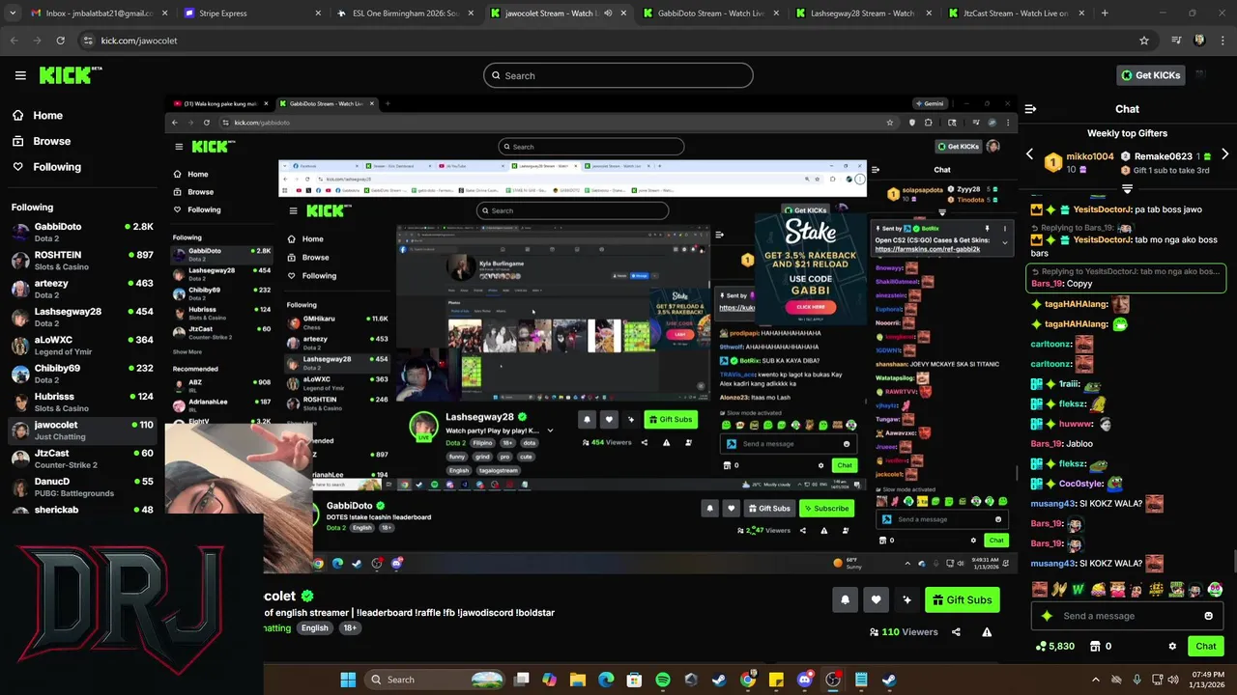Show previous weekly top gifters
The width and height of the screenshot is (1237, 695).
pyautogui.click(x=1029, y=155)
